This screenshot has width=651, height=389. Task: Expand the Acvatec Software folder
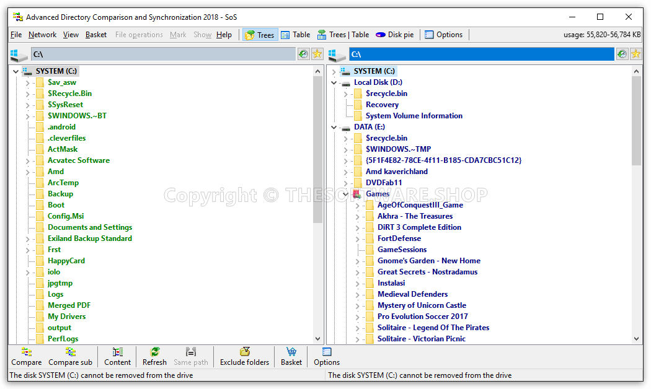coord(27,161)
